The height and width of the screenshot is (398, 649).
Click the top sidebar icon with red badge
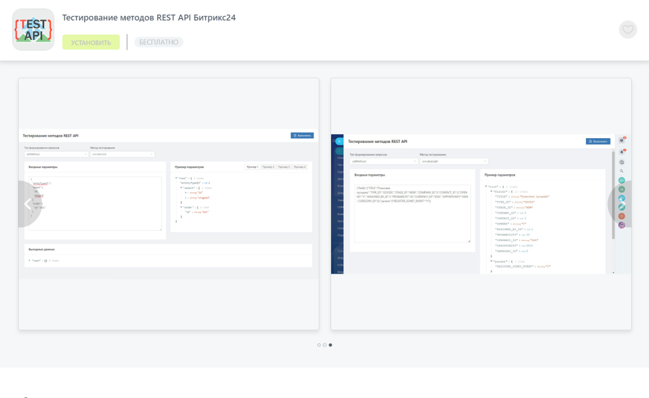click(x=621, y=140)
